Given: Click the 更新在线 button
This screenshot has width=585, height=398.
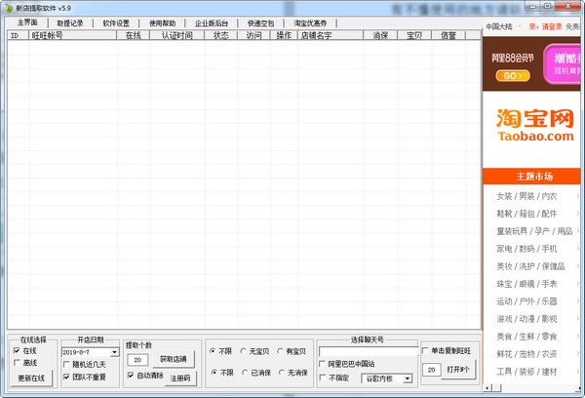Looking at the screenshot, I should 32,378.
